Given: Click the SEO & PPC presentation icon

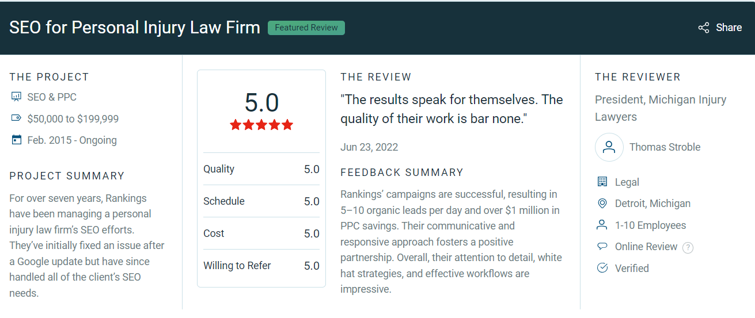Looking at the screenshot, I should point(16,97).
